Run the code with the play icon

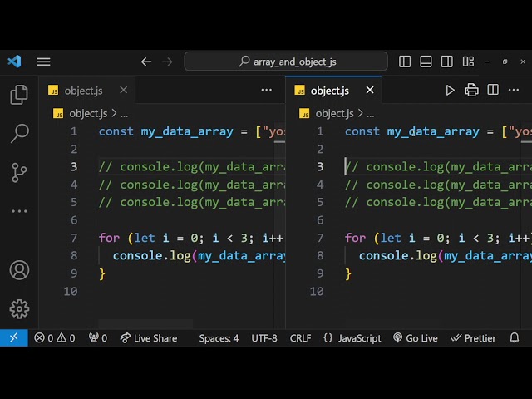click(450, 91)
